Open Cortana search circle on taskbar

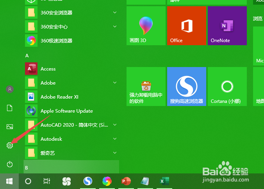[x=28, y=181]
